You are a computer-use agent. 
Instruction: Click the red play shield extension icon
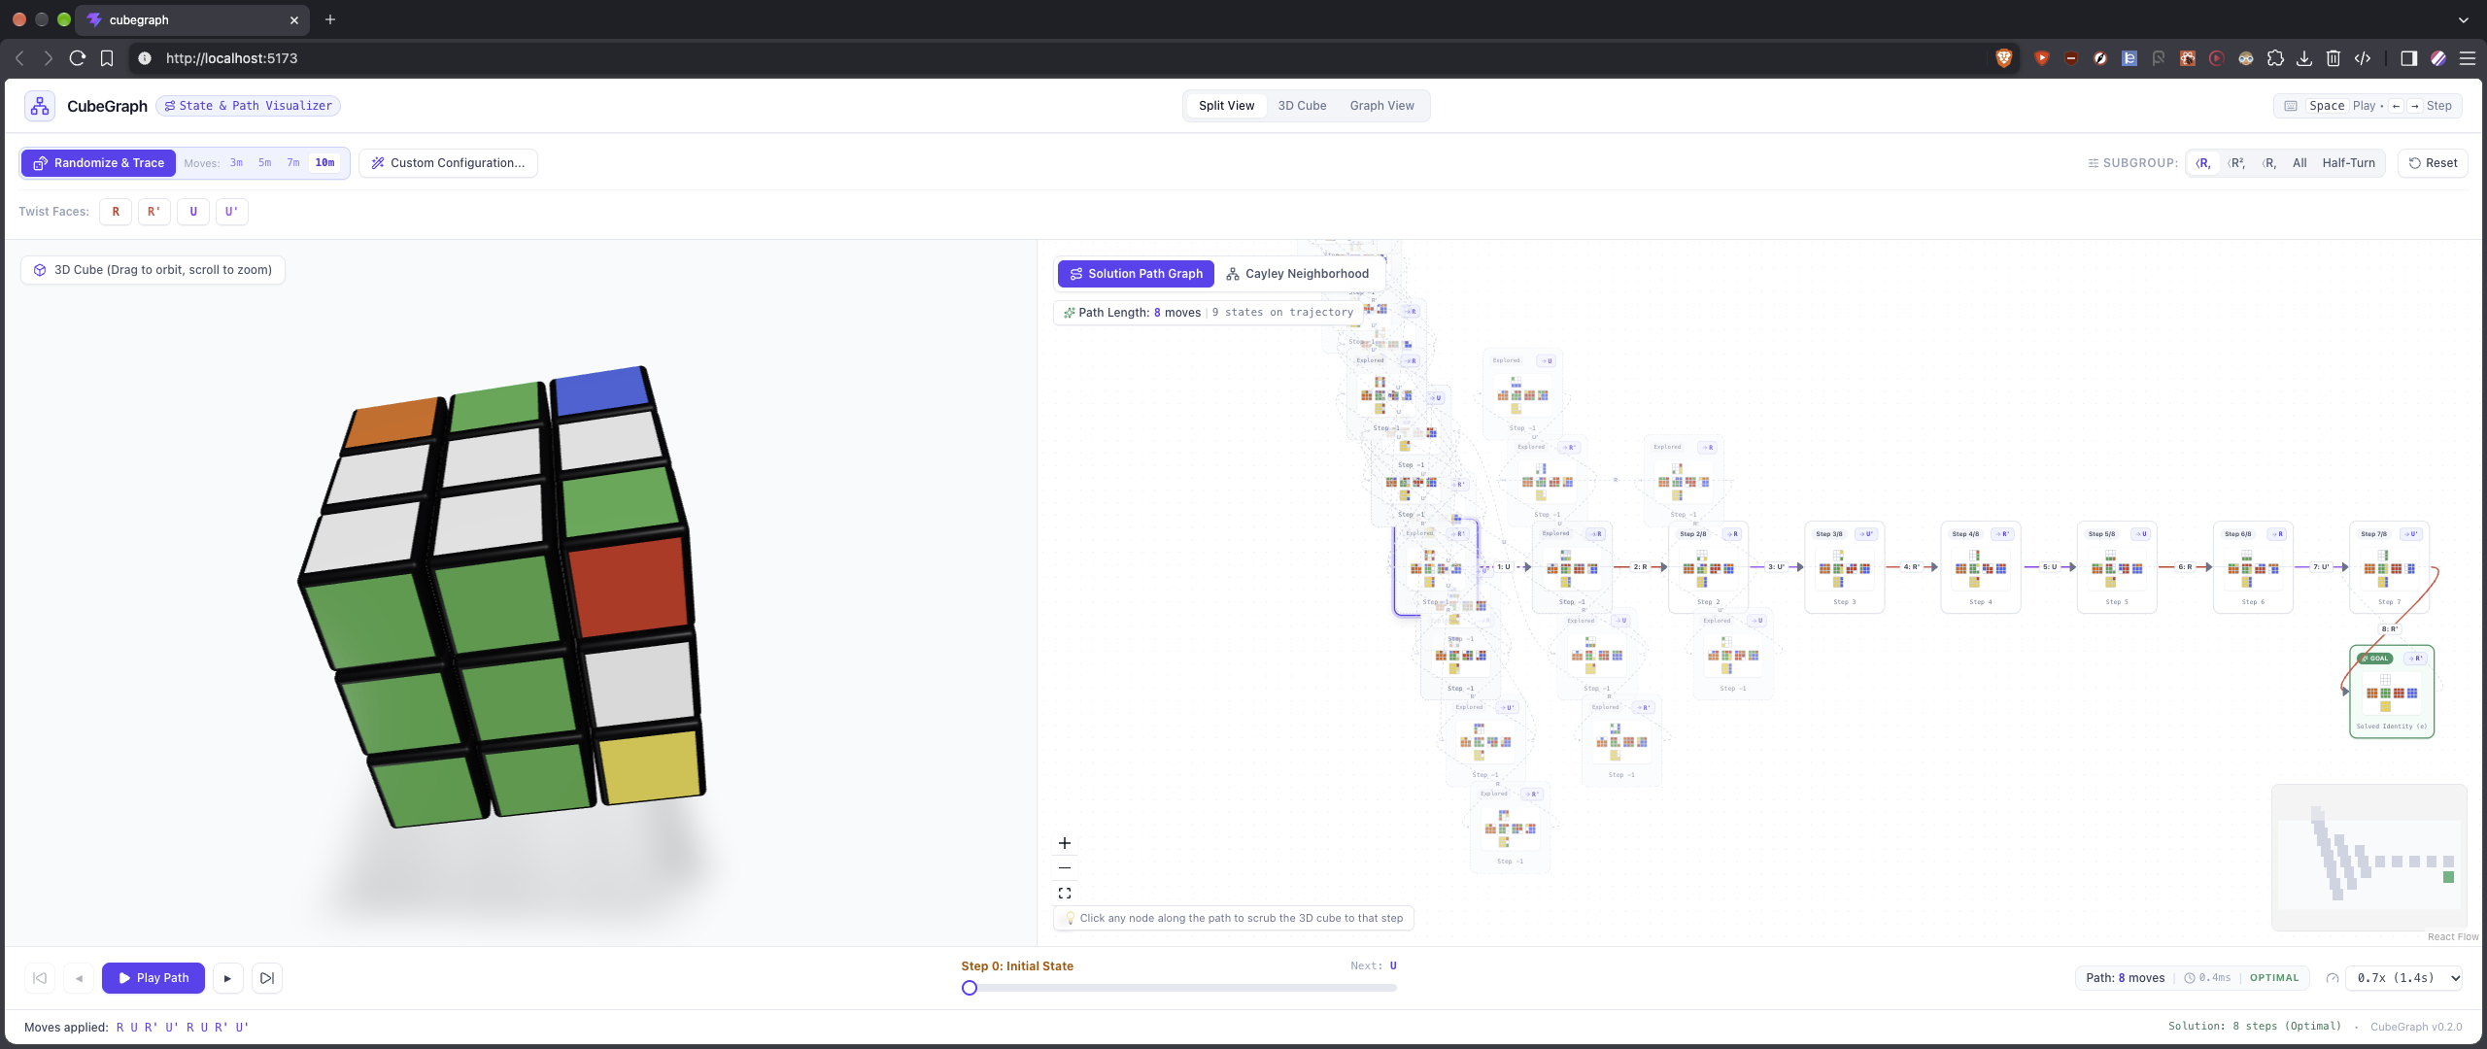pyautogui.click(x=2042, y=58)
